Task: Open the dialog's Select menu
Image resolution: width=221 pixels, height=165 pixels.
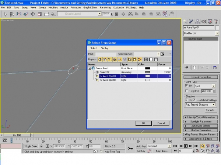Action: [94, 48]
